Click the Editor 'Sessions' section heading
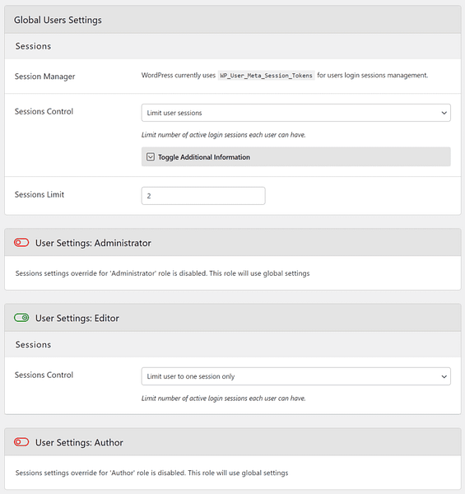The height and width of the screenshot is (494, 465). click(x=33, y=344)
